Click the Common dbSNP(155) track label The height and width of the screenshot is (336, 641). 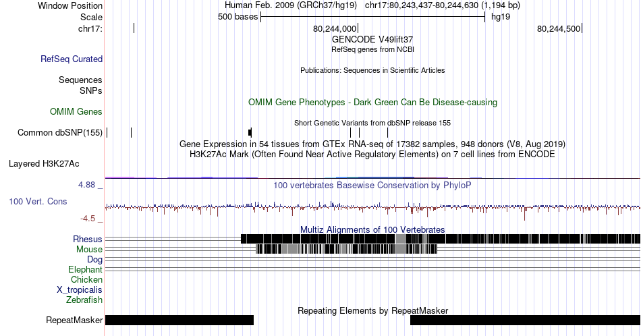point(60,132)
